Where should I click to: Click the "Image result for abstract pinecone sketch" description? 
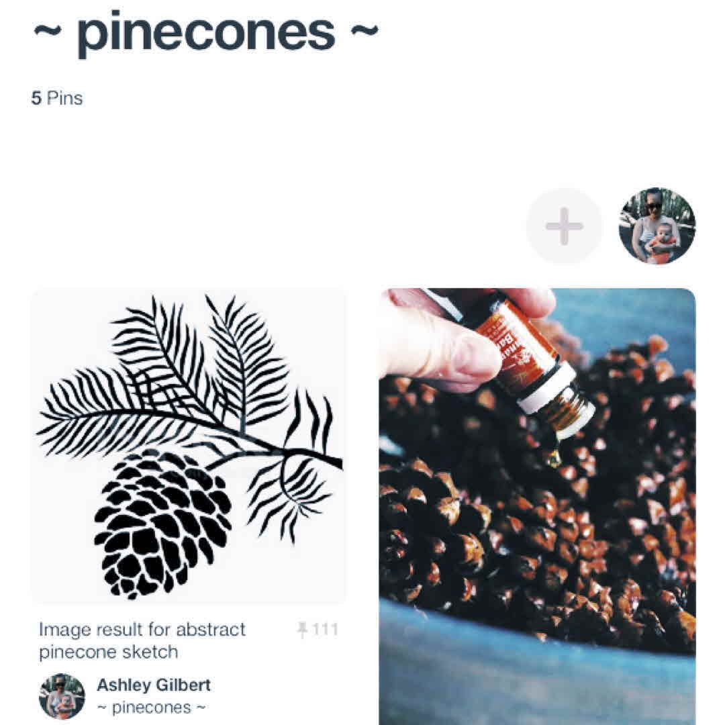point(142,640)
